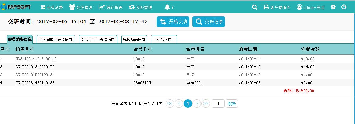Open 客户端服务 printer icon item
Image resolution: width=355 pixels, height=124 pixels.
[276, 7]
